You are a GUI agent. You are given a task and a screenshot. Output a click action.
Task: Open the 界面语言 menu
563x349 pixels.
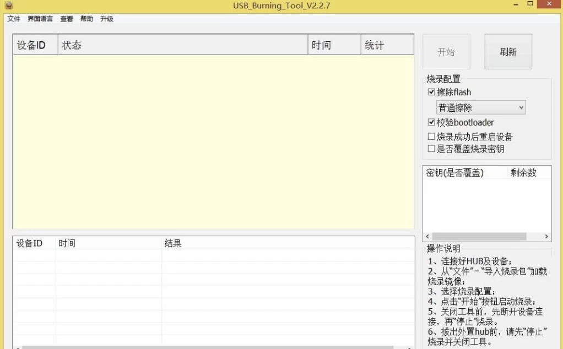tap(40, 19)
